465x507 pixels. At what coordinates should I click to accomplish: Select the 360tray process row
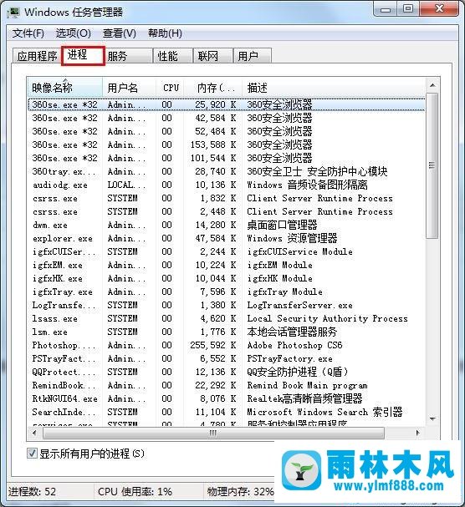click(x=227, y=171)
